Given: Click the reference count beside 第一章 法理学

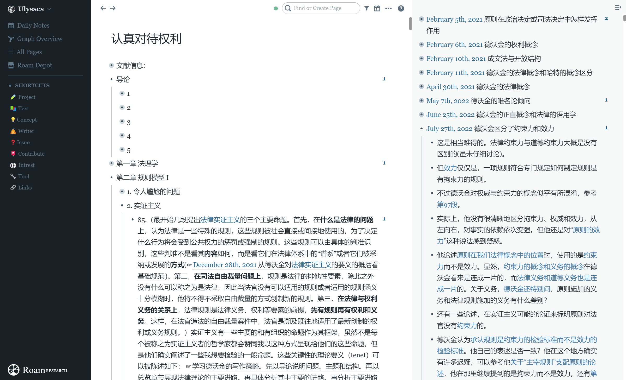Looking at the screenshot, I should pyautogui.click(x=384, y=163).
